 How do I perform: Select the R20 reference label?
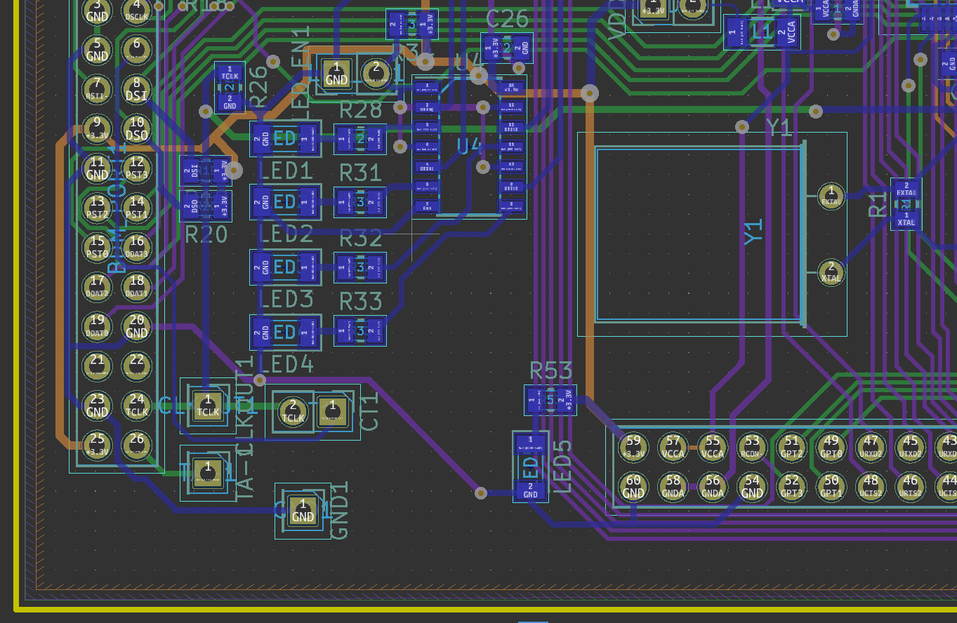(x=206, y=234)
